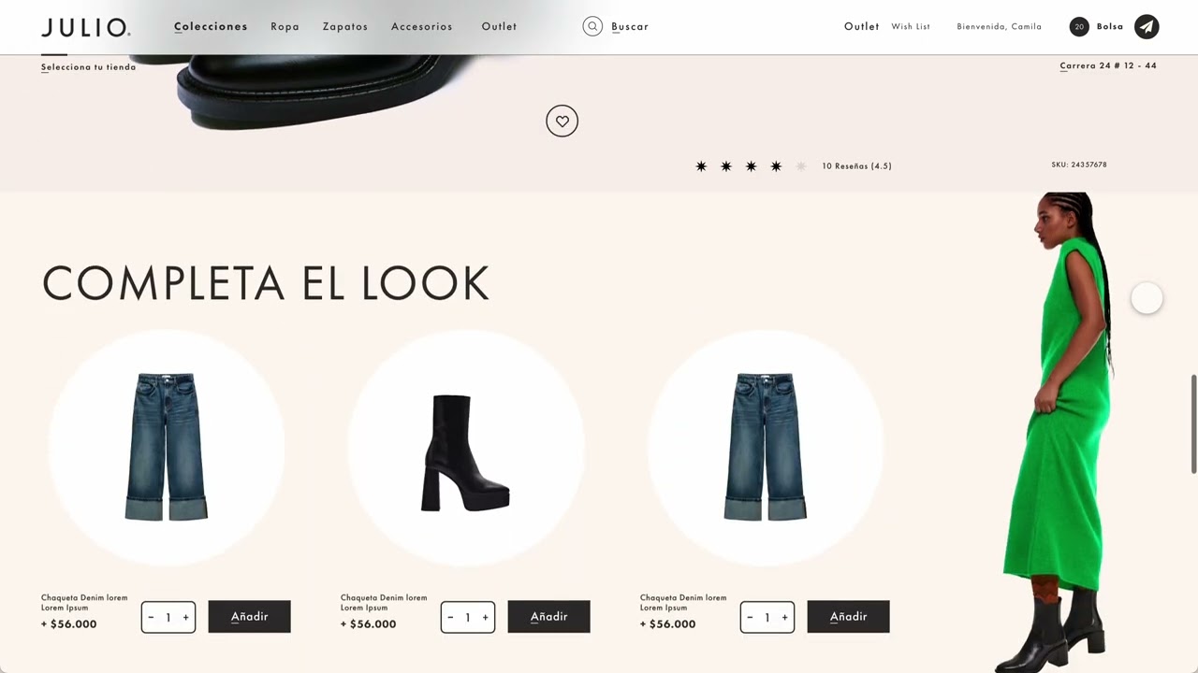
Task: Open the Colecciones menu
Action: point(211,26)
